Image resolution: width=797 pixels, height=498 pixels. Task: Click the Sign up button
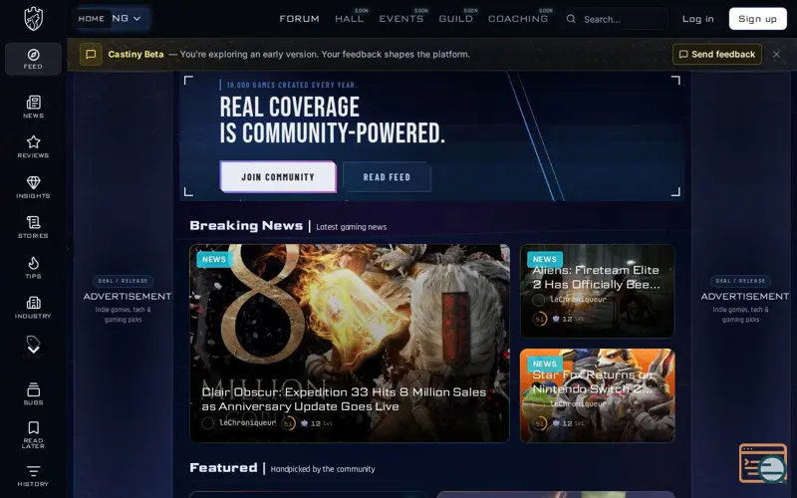(757, 19)
